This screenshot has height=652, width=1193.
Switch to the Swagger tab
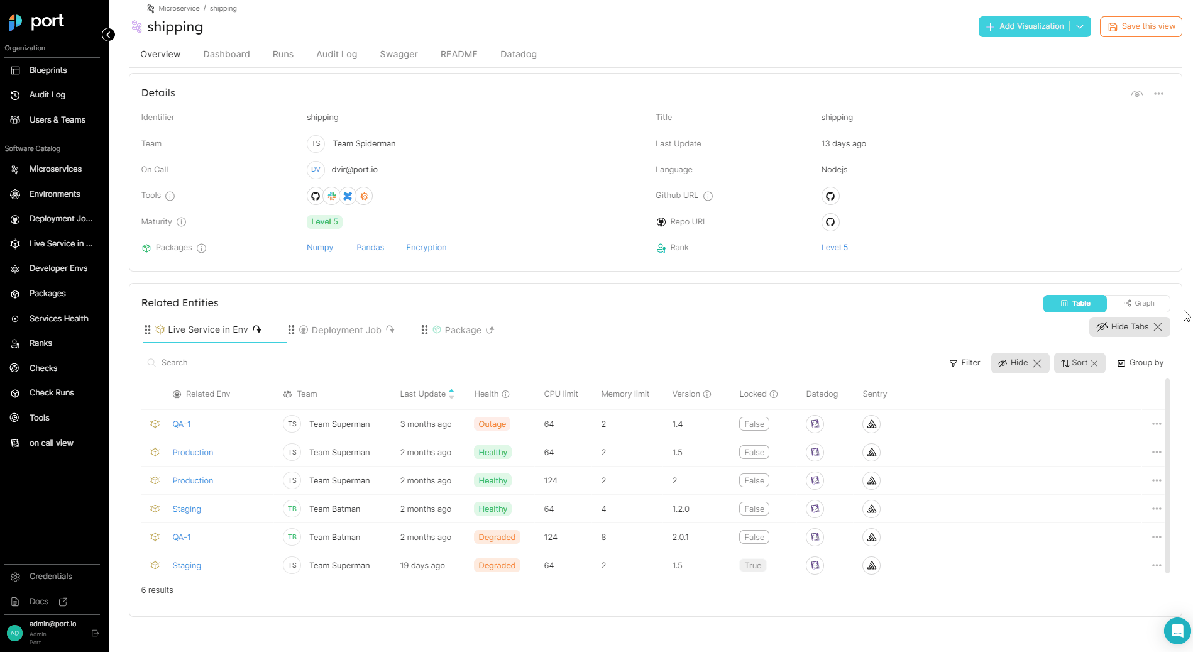(399, 54)
